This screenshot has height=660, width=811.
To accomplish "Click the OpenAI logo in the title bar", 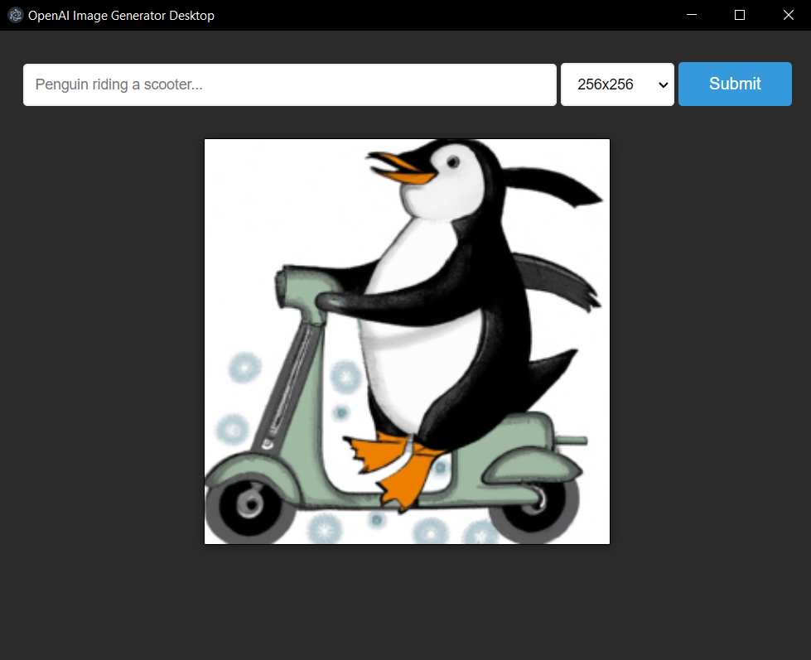I will pyautogui.click(x=14, y=15).
